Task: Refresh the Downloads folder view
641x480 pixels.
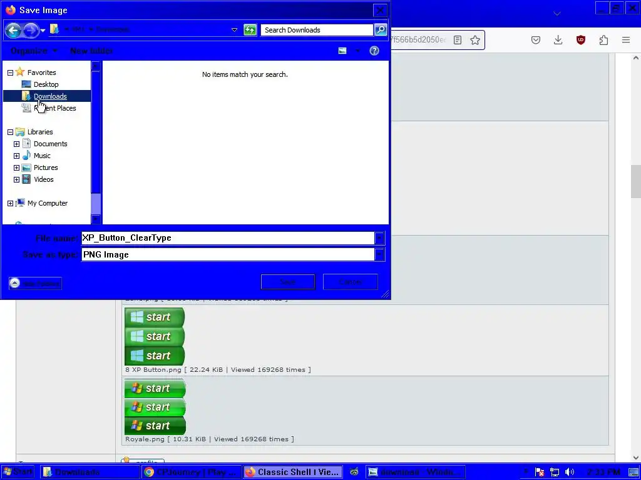Action: (x=250, y=30)
